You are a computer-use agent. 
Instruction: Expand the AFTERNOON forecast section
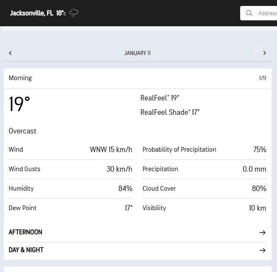25,232
